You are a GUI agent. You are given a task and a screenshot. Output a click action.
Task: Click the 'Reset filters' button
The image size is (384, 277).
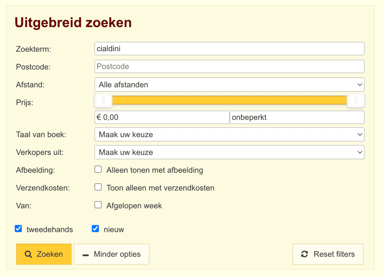pos(328,254)
